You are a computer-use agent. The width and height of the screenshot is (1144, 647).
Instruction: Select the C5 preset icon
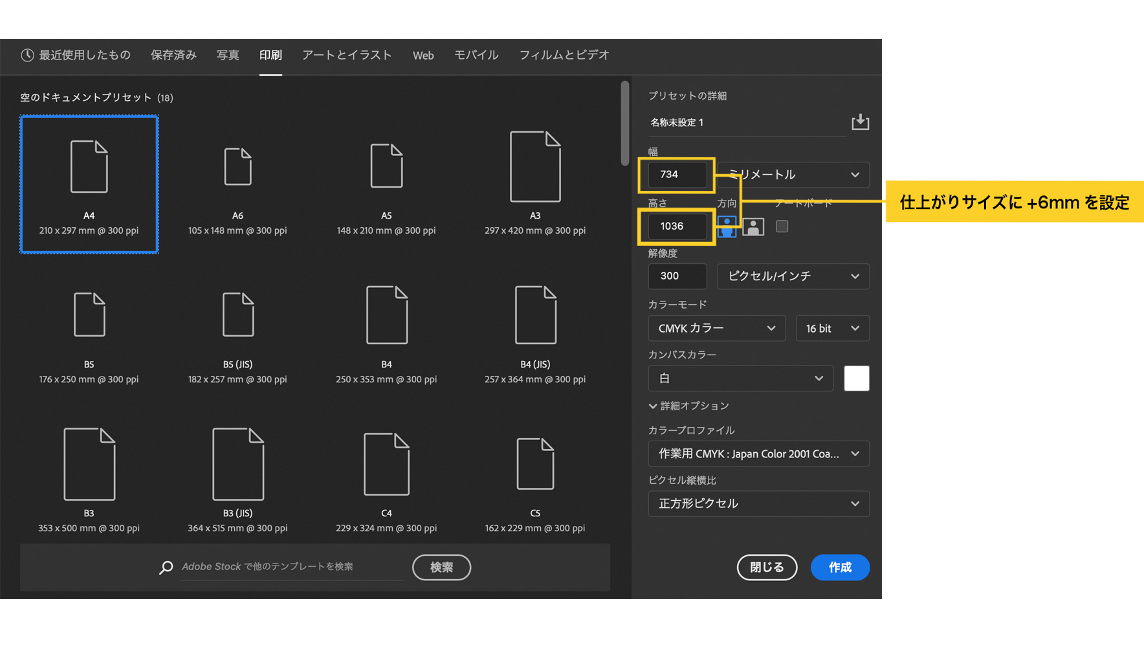pyautogui.click(x=535, y=464)
